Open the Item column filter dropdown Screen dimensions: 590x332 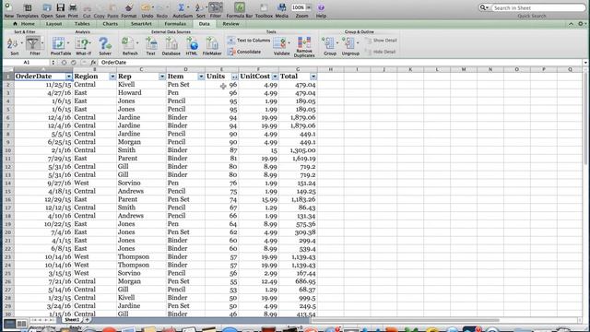(201, 77)
